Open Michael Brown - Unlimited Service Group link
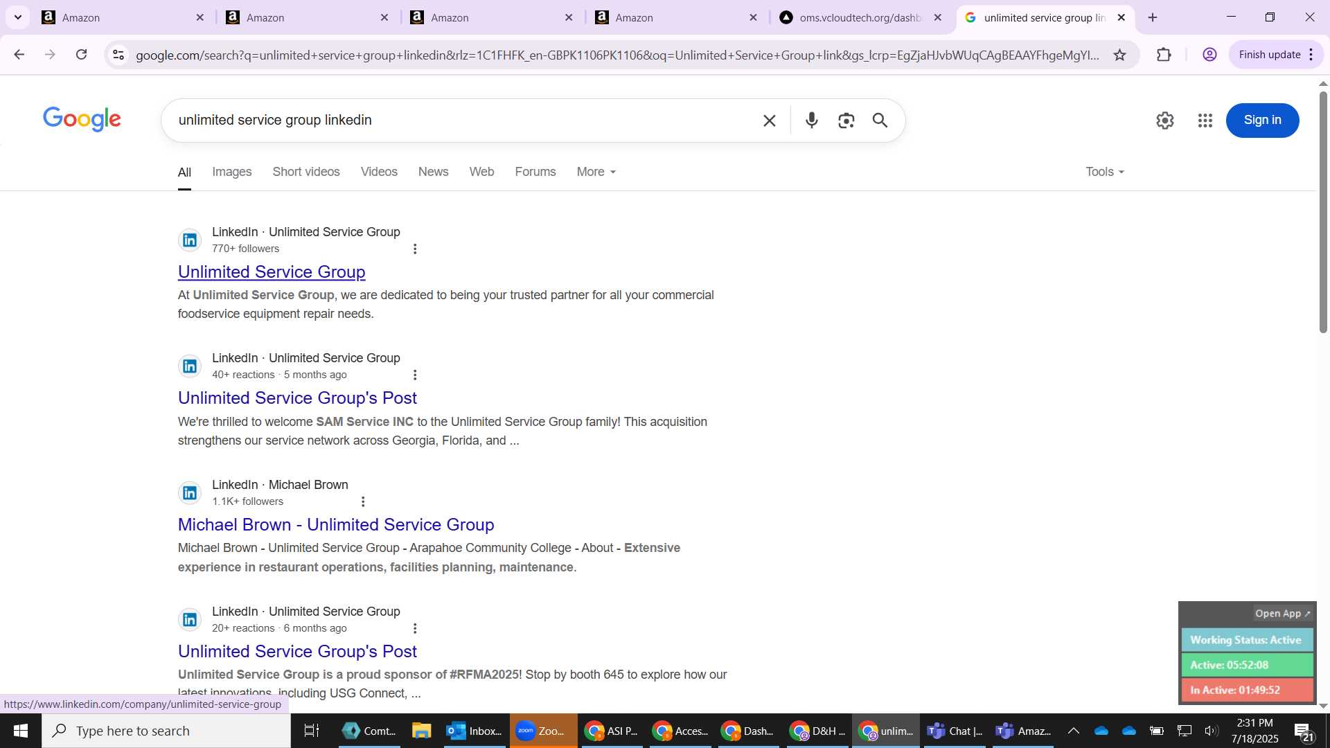This screenshot has height=748, width=1330. coord(336,524)
